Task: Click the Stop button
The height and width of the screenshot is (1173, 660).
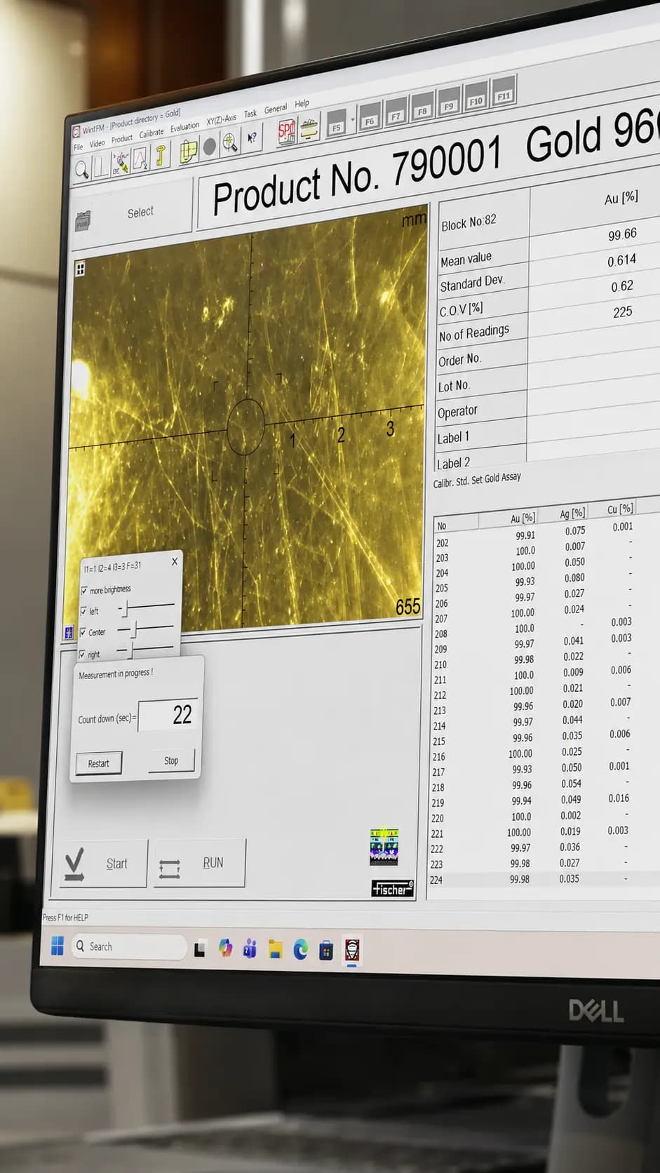Action: tap(171, 760)
